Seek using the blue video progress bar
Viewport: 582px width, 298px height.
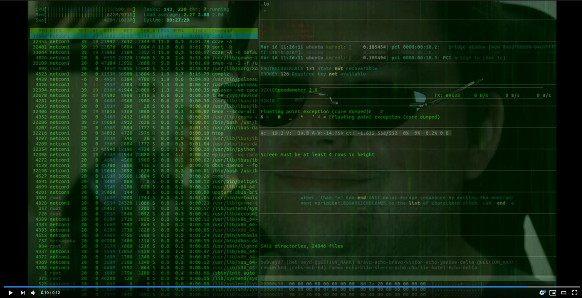coord(291,287)
